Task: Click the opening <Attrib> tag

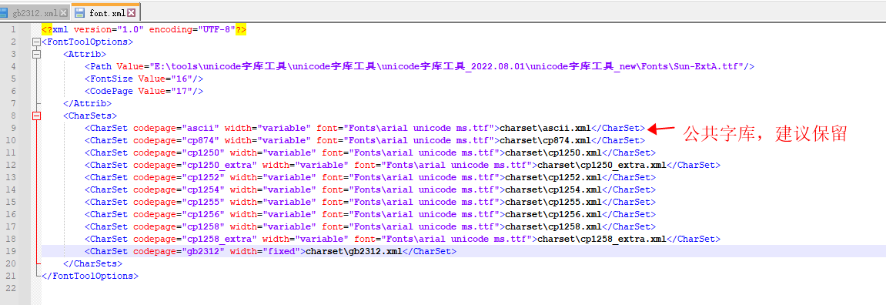Action: (85, 55)
